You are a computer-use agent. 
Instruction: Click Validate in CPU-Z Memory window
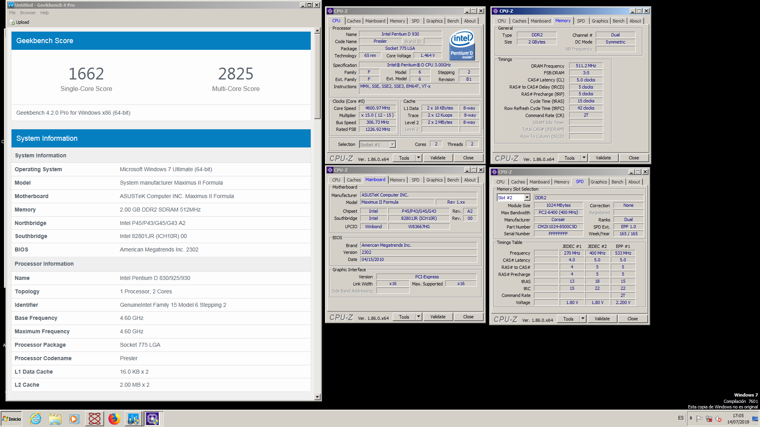pyautogui.click(x=603, y=158)
